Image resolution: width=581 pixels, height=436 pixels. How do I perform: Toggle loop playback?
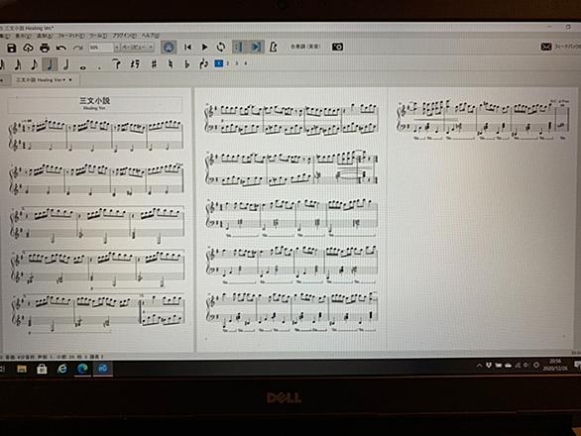click(221, 47)
